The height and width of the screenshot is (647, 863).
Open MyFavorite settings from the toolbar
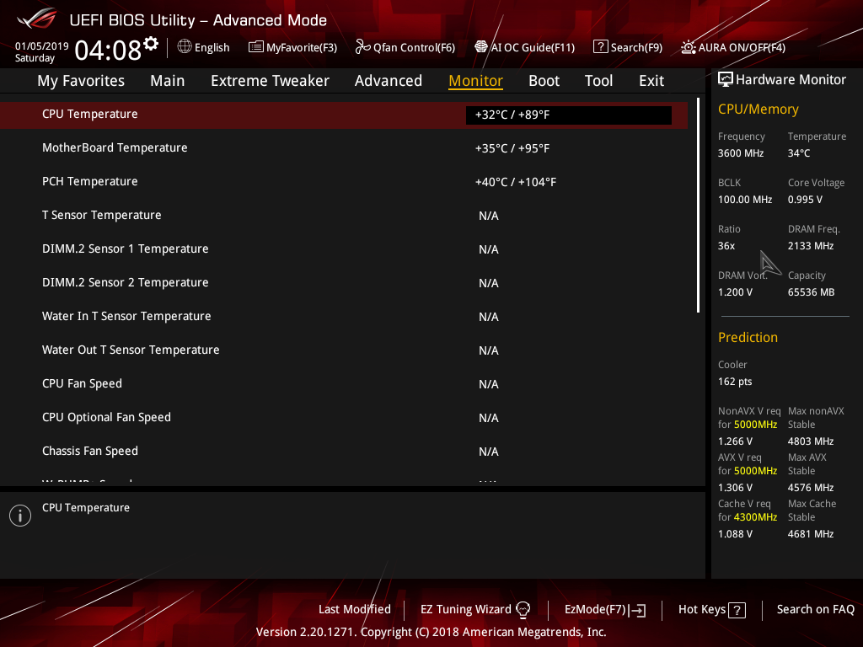point(292,47)
